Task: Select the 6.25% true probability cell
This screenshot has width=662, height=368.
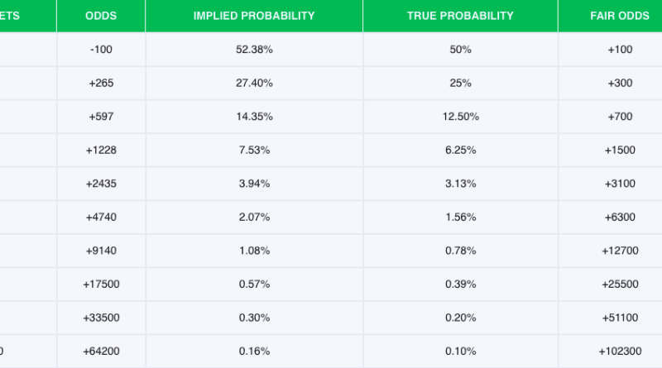Action: pos(460,150)
